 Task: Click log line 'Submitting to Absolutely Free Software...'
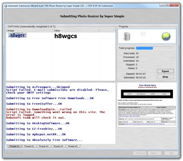pyautogui.click(x=44, y=140)
